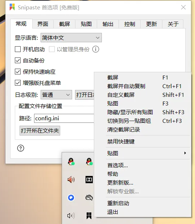Click the info icon beside 以管理员身份
The image size is (195, 224).
pyautogui.click(x=96, y=49)
